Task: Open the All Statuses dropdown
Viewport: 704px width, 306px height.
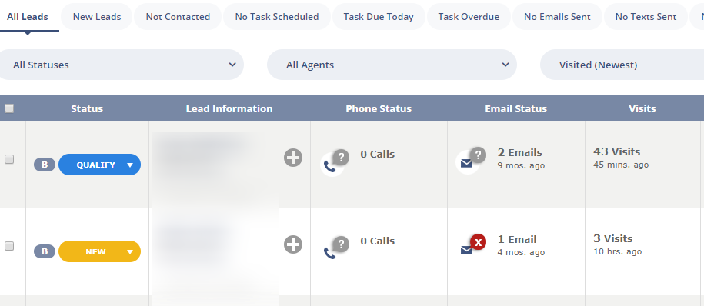Action: [122, 65]
